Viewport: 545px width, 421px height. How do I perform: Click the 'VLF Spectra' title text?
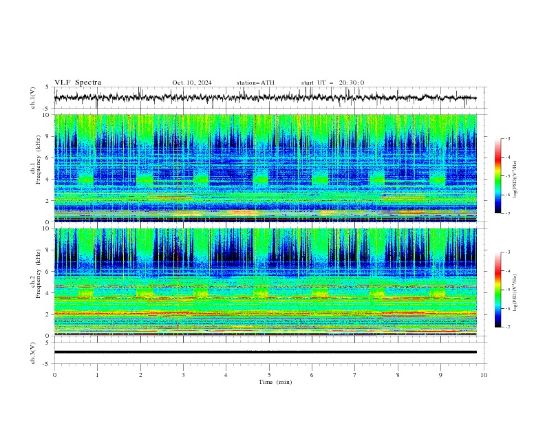(78, 83)
